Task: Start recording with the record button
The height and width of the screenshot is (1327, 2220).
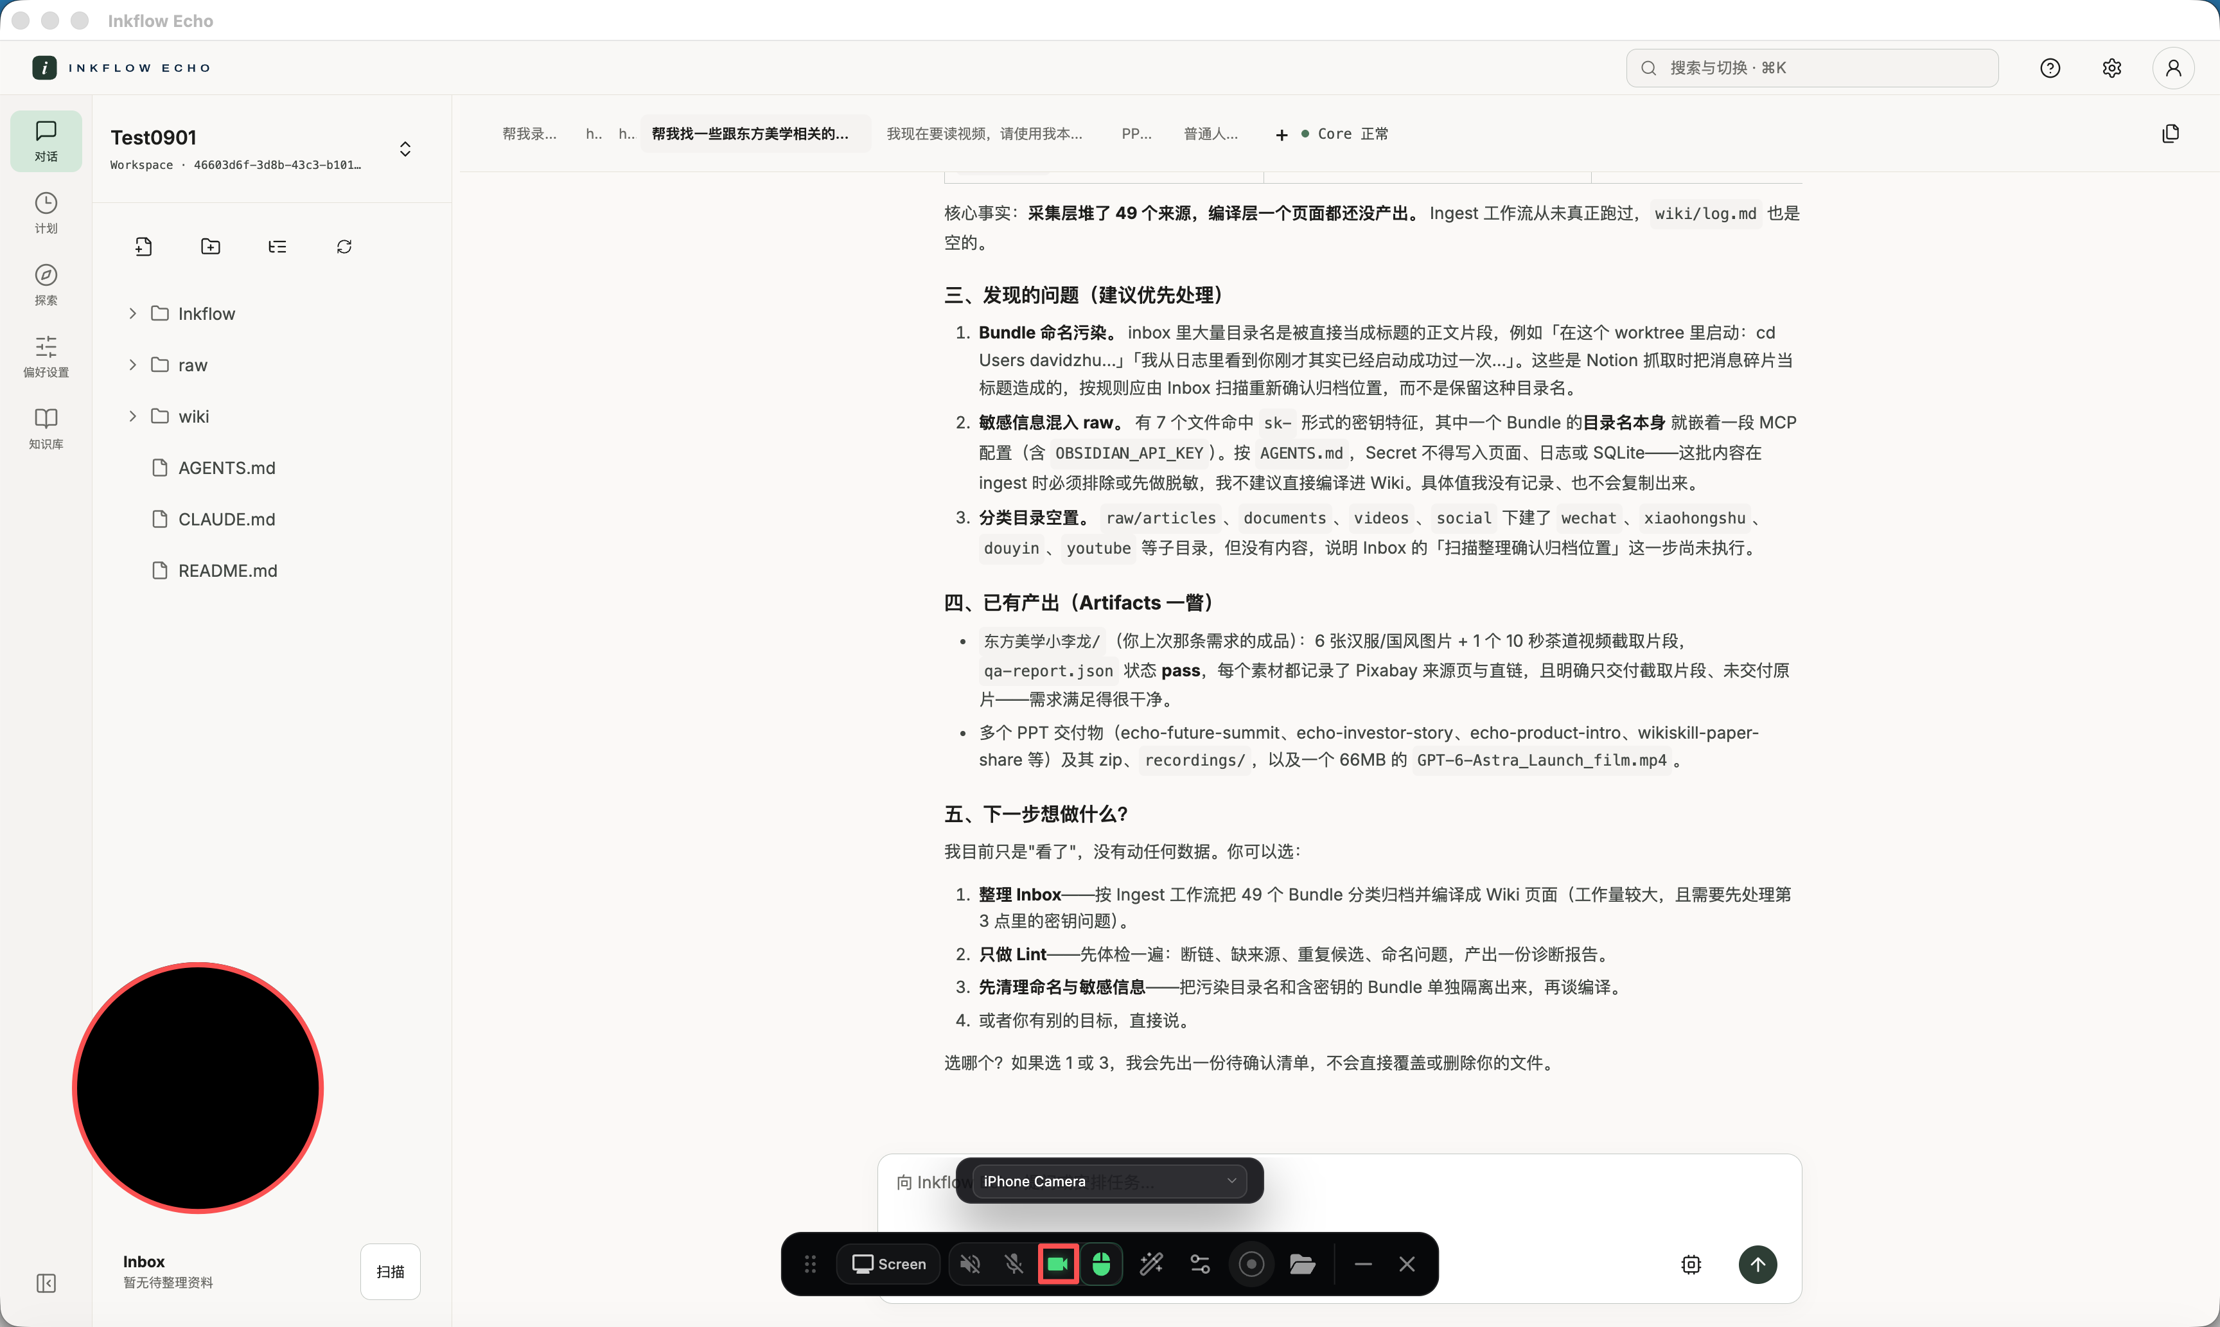Action: 1252,1263
